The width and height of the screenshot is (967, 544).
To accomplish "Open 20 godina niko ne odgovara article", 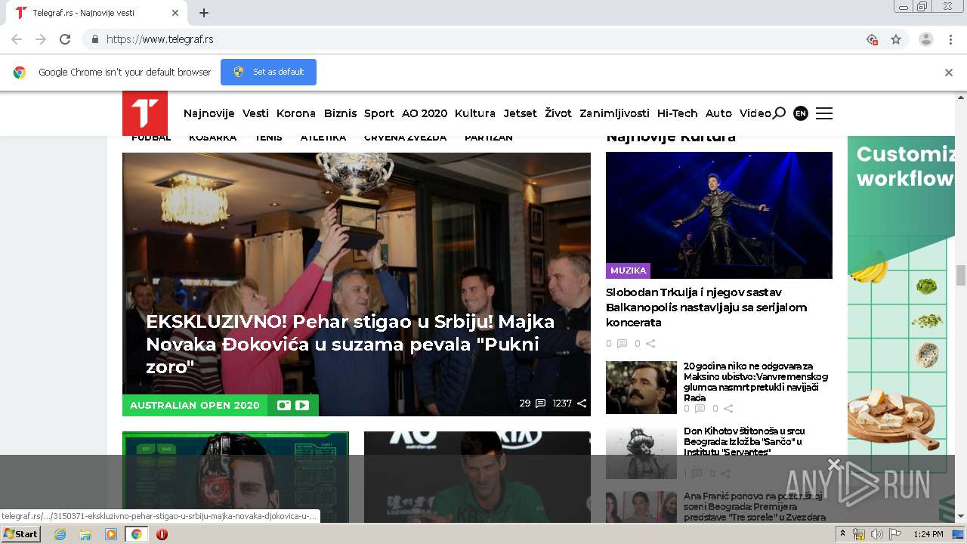I will 755,382.
